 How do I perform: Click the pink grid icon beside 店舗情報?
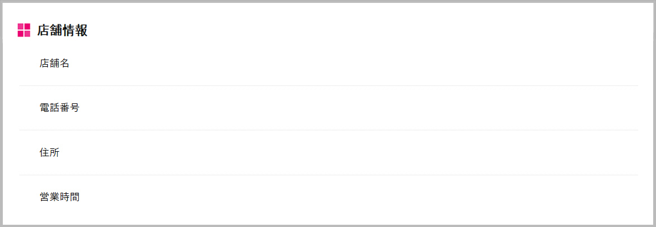coord(24,30)
